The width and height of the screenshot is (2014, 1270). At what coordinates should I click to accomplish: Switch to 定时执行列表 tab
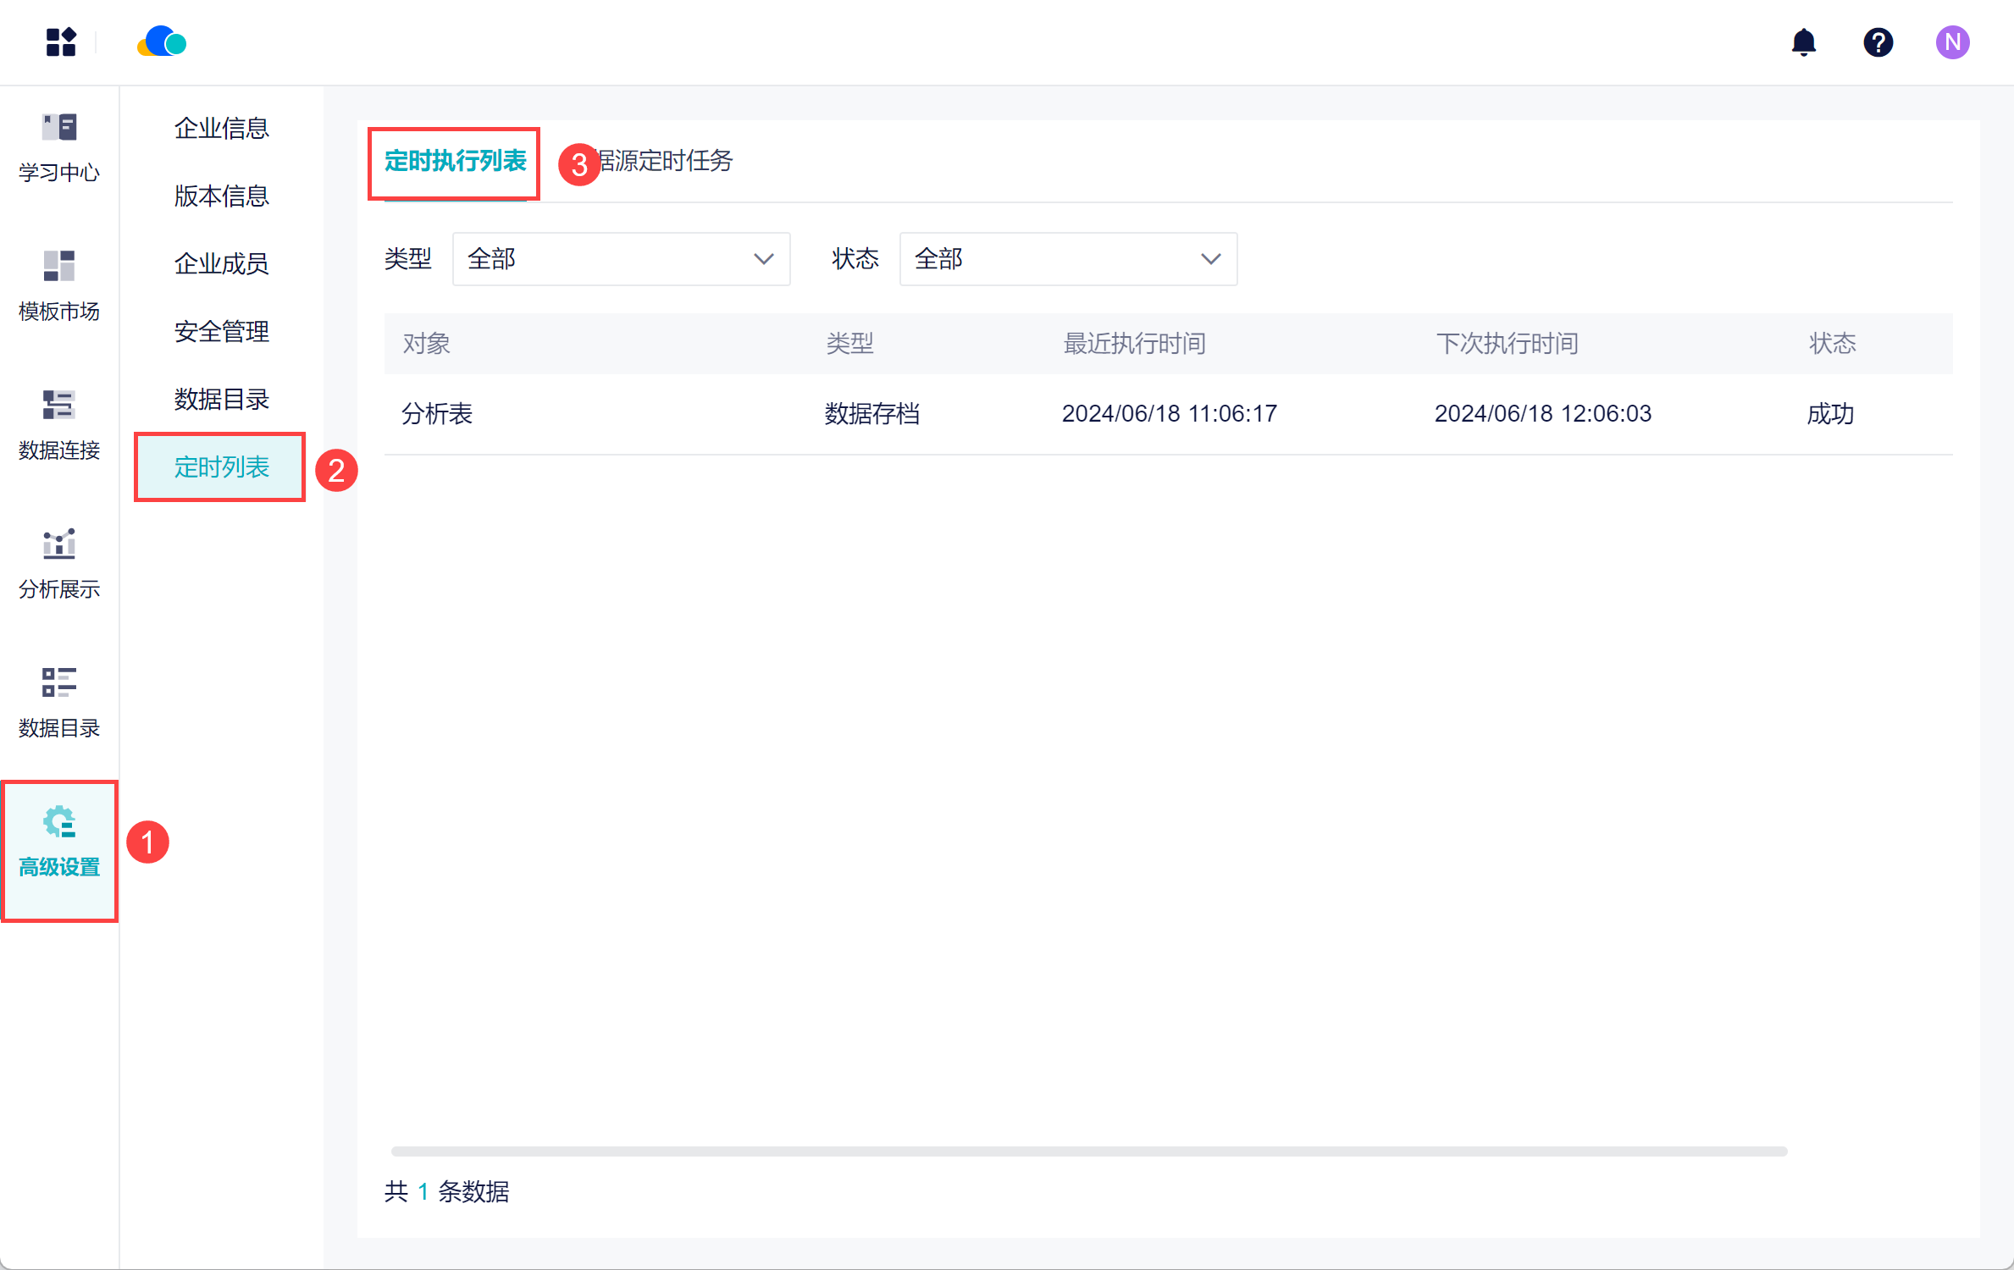pyautogui.click(x=455, y=161)
